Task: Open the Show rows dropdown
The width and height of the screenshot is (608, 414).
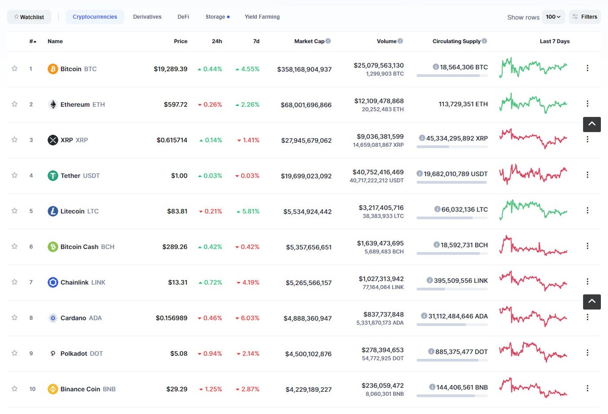Action: 553,16
